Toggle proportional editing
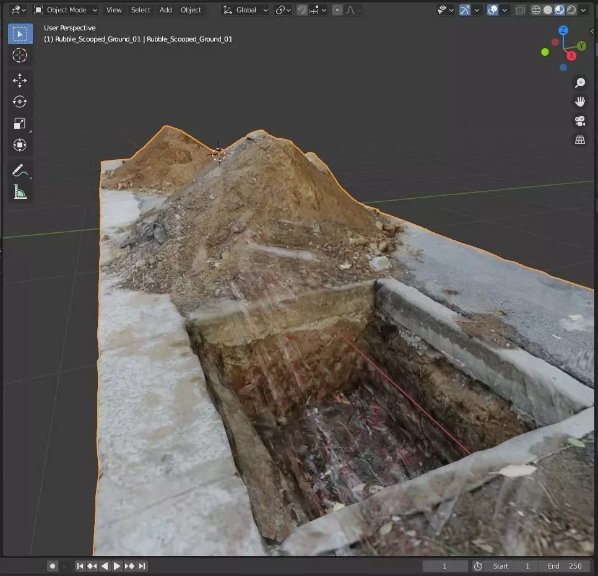This screenshot has height=576, width=598. [337, 10]
